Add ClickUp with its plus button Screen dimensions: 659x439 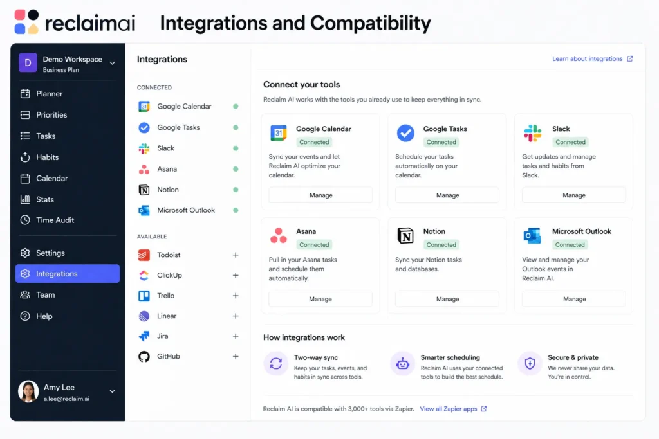coord(236,275)
